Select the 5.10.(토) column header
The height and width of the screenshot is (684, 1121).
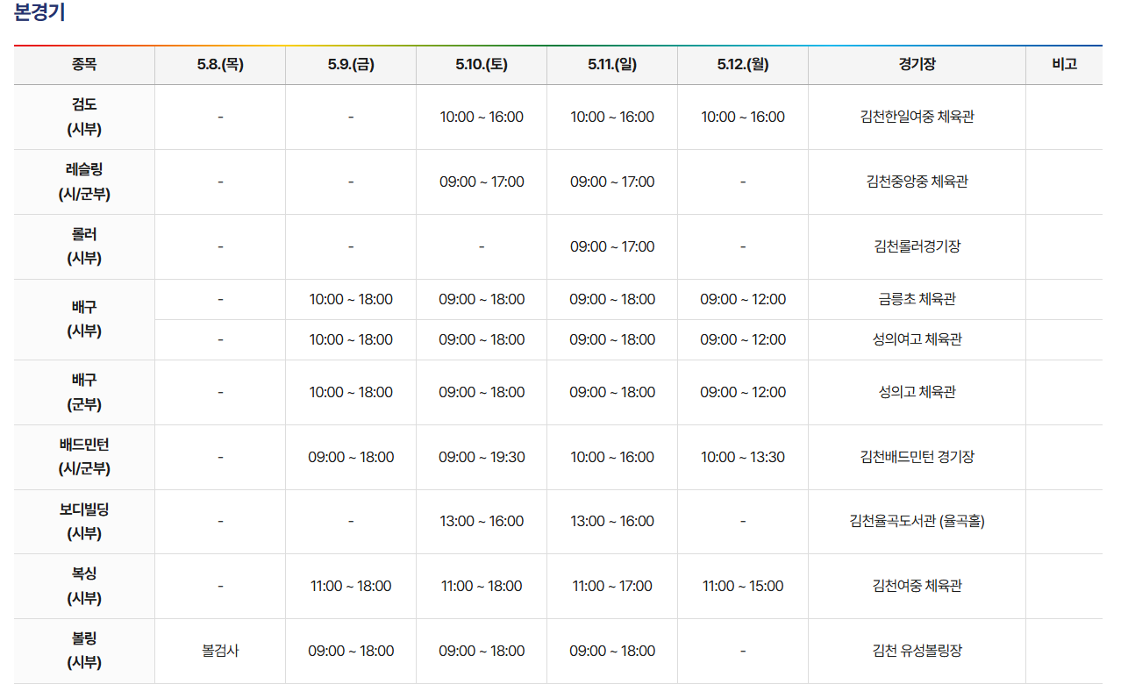point(481,65)
